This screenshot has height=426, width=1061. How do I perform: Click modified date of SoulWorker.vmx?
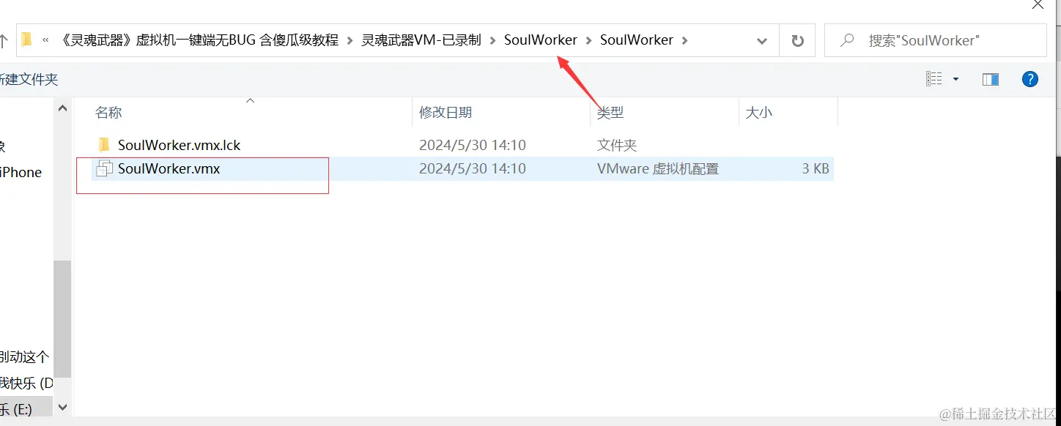coord(473,168)
